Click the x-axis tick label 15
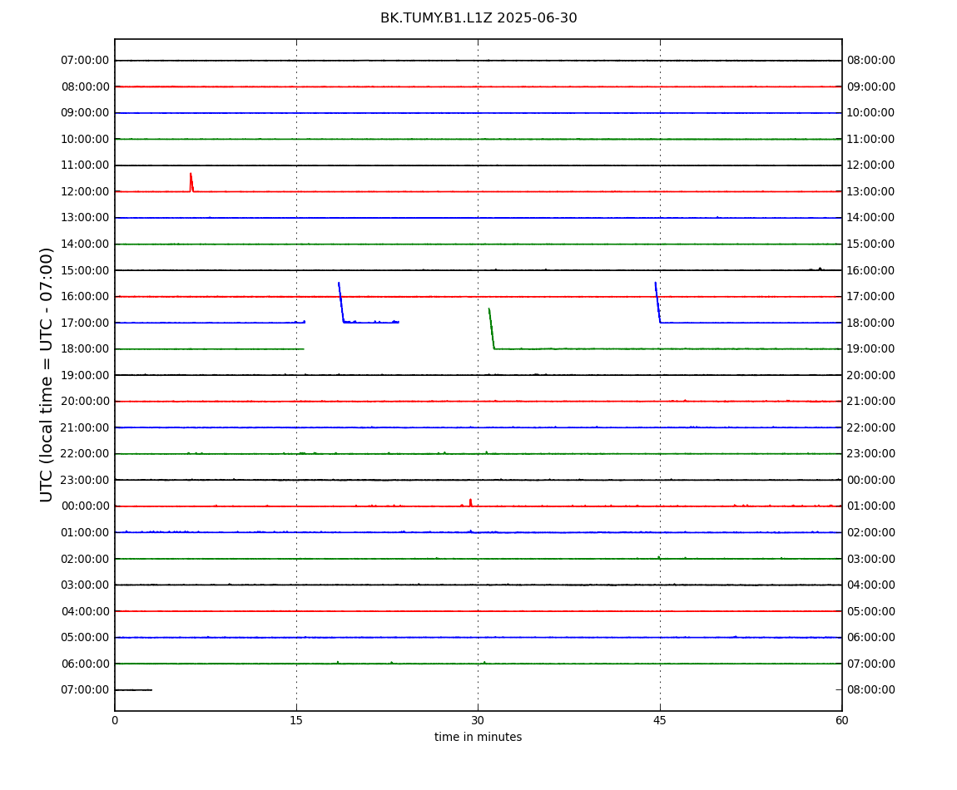Viewport: 957px width, 790px height. coord(296,720)
